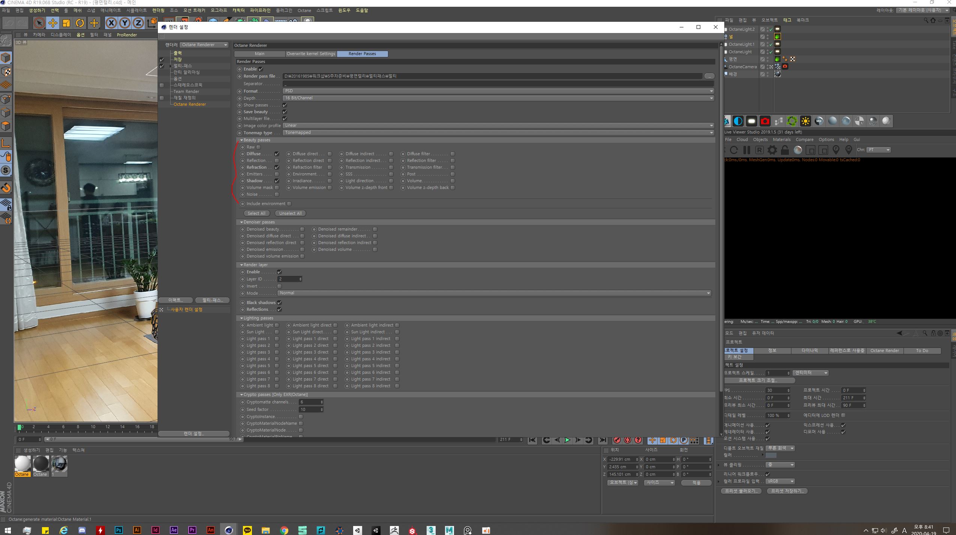Open ProRender menu in viewport
Image resolution: width=956 pixels, height=535 pixels.
tap(127, 35)
